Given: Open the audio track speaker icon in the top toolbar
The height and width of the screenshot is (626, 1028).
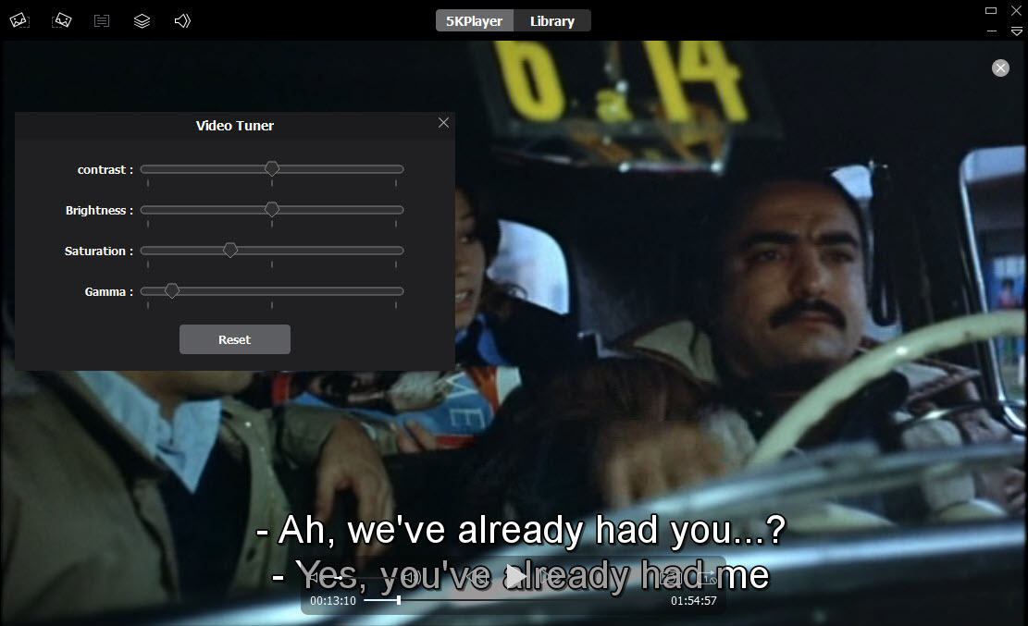Looking at the screenshot, I should [182, 21].
